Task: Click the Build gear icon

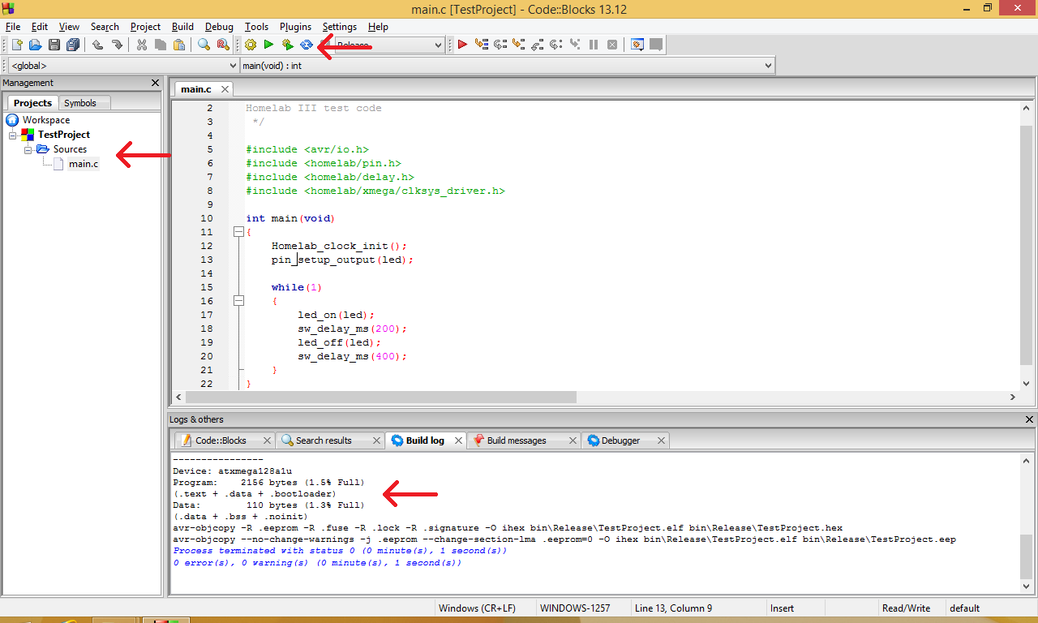Action: coord(251,45)
